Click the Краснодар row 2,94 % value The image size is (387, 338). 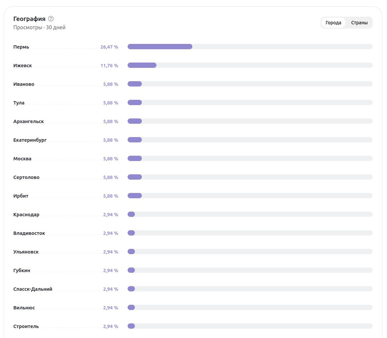(111, 215)
